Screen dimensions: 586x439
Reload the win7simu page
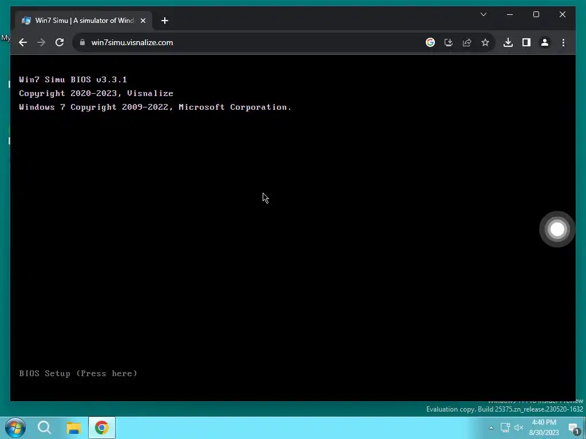pos(60,42)
